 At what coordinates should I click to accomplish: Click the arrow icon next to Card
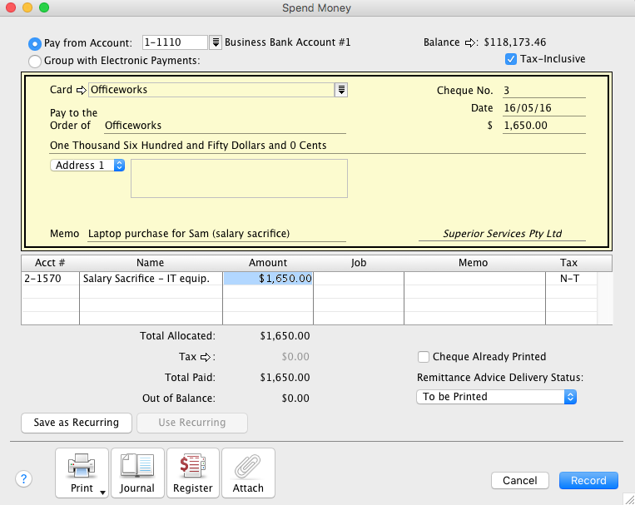coord(82,90)
